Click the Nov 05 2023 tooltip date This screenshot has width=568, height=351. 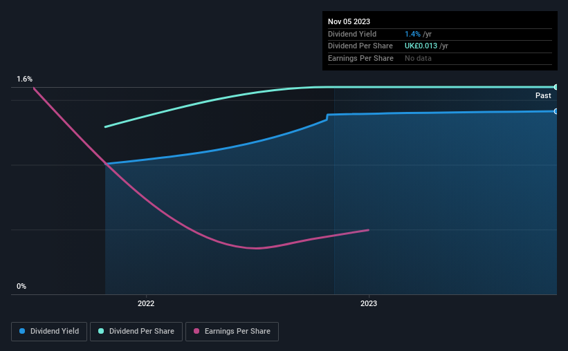[349, 21]
